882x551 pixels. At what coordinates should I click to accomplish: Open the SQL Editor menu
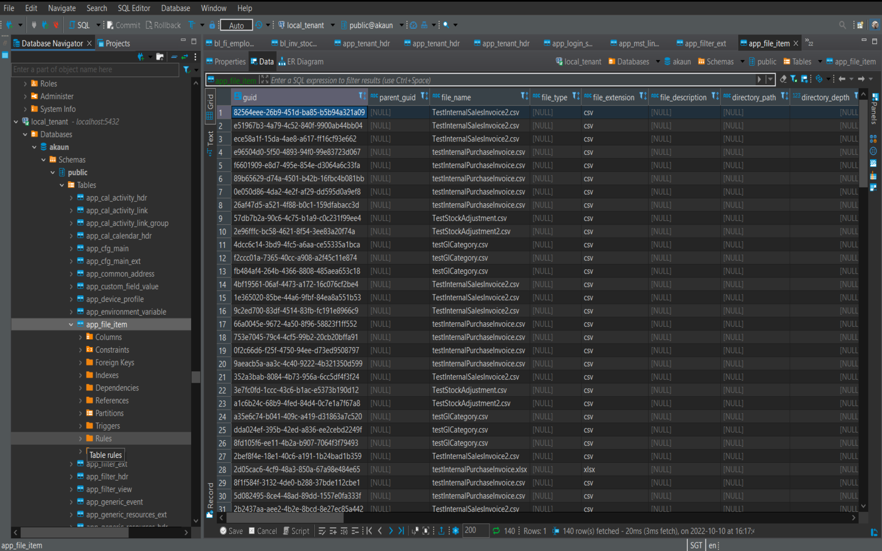[x=134, y=8]
